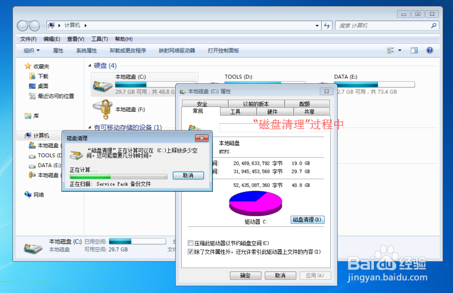Cancel the Disk Cleanup calculation

188,175
